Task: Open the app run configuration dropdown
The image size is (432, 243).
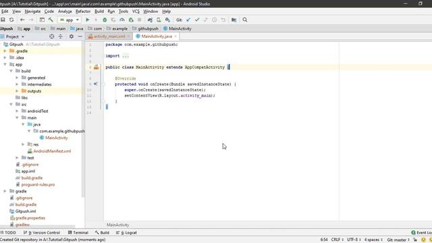Action: 70,20
